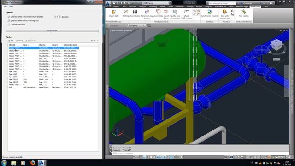Viewport: 295px width, 166px height.
Task: Open Windows Start menu
Action: point(4,163)
